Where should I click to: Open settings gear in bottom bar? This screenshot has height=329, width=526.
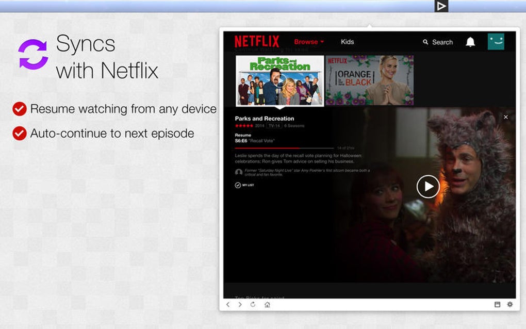[510, 305]
